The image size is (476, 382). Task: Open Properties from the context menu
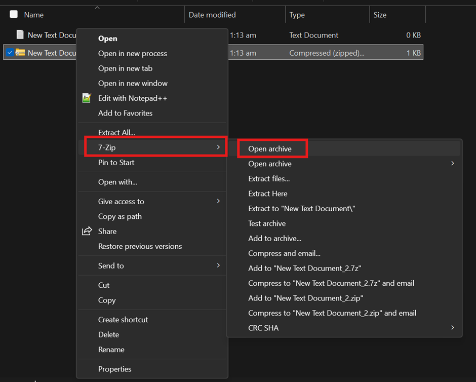pyautogui.click(x=114, y=369)
